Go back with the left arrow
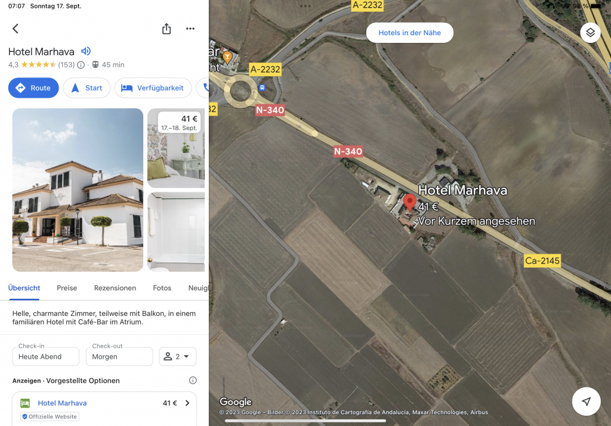 click(16, 29)
